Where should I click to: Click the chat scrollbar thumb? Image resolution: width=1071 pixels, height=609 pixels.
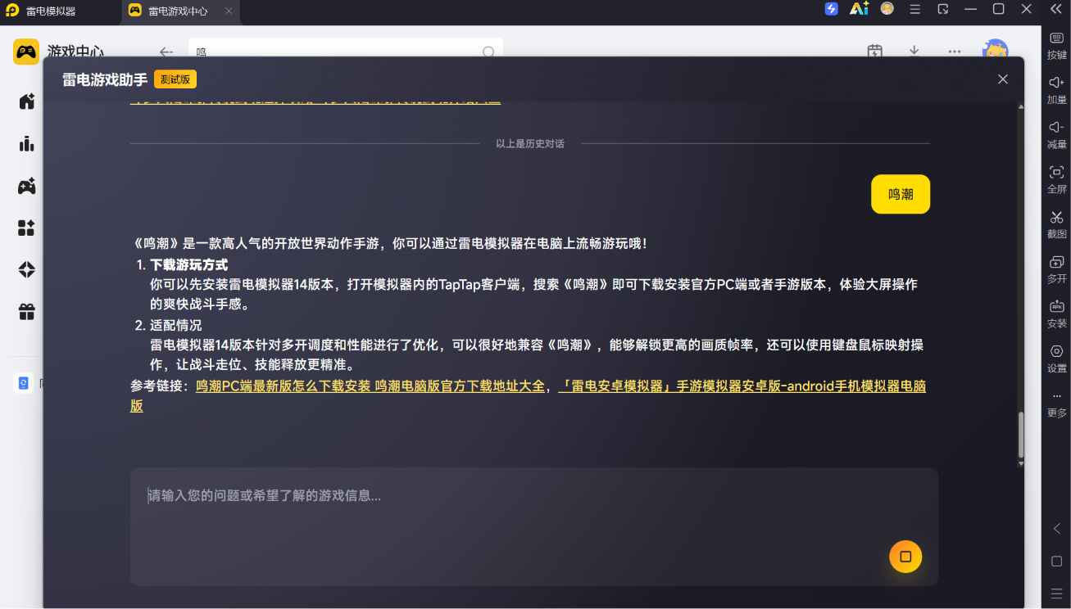click(1021, 435)
